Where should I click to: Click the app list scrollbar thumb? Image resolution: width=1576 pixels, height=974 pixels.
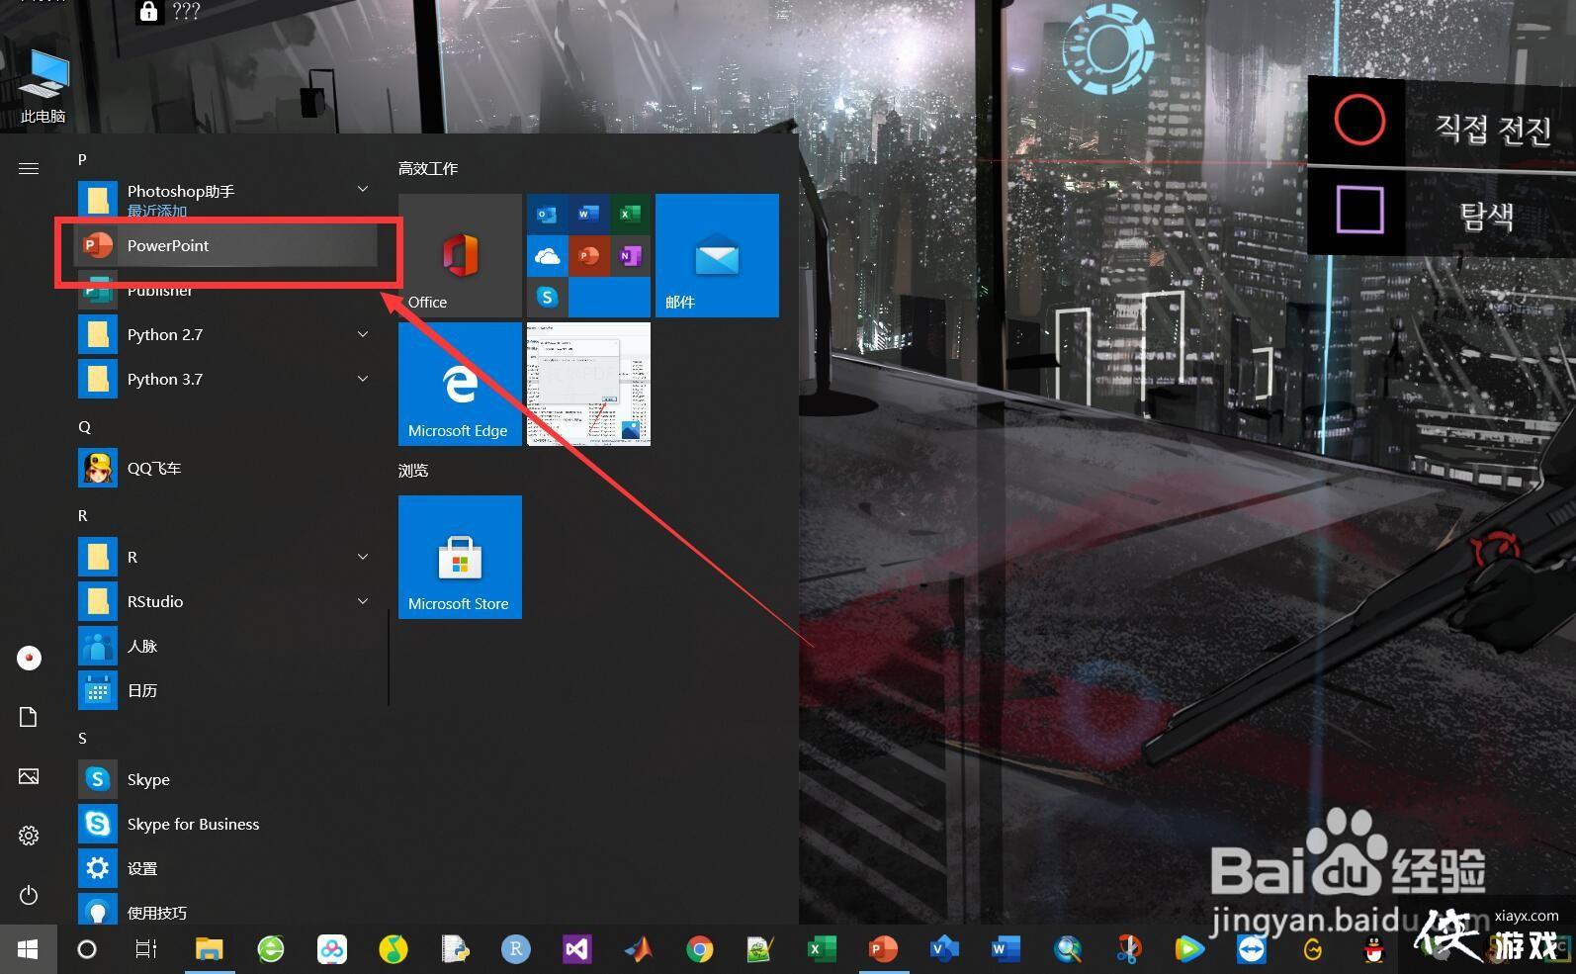click(389, 658)
